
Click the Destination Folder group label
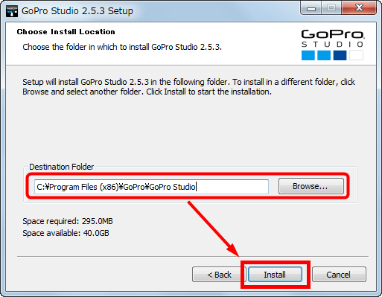62,167
